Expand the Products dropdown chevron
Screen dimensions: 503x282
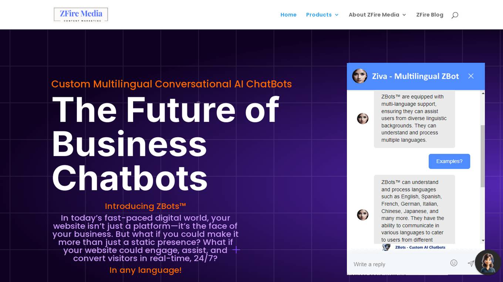tap(337, 15)
